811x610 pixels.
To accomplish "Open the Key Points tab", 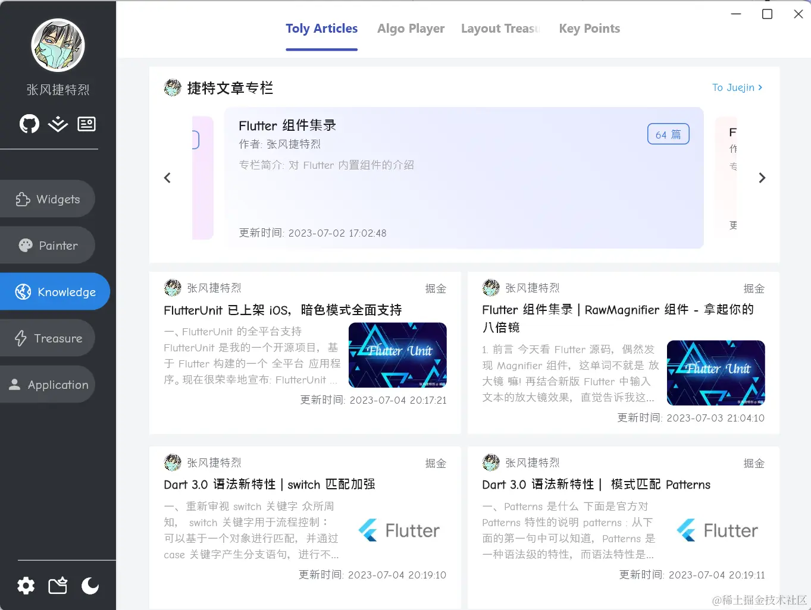I will tap(590, 29).
